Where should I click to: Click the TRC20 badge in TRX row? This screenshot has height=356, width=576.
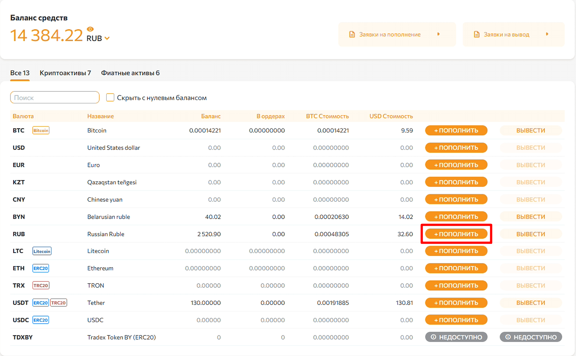[41, 285]
